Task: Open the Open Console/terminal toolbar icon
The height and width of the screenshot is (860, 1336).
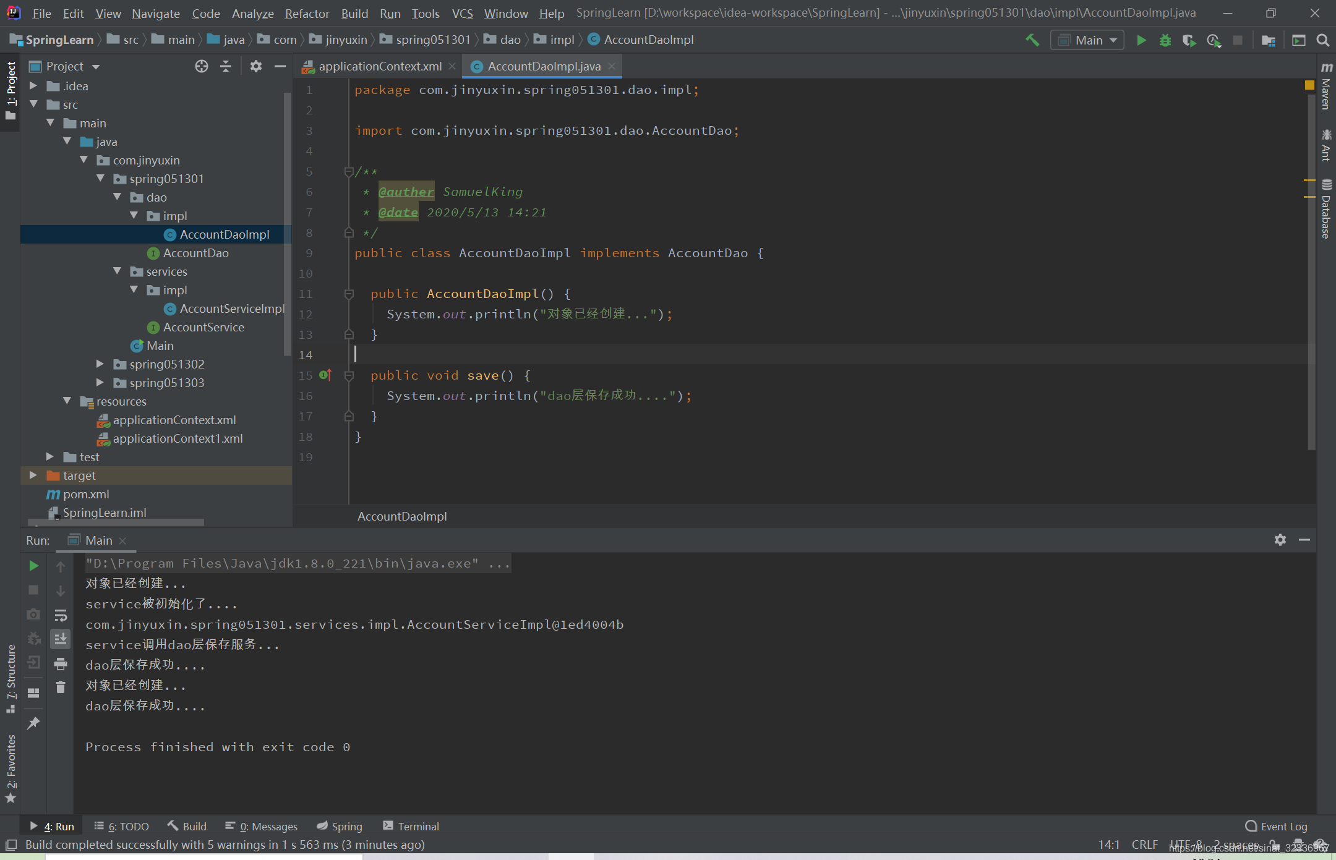Action: tap(1299, 40)
